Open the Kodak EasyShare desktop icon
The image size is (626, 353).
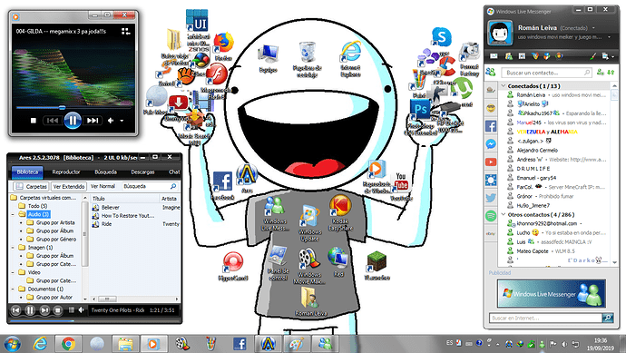tap(339, 206)
